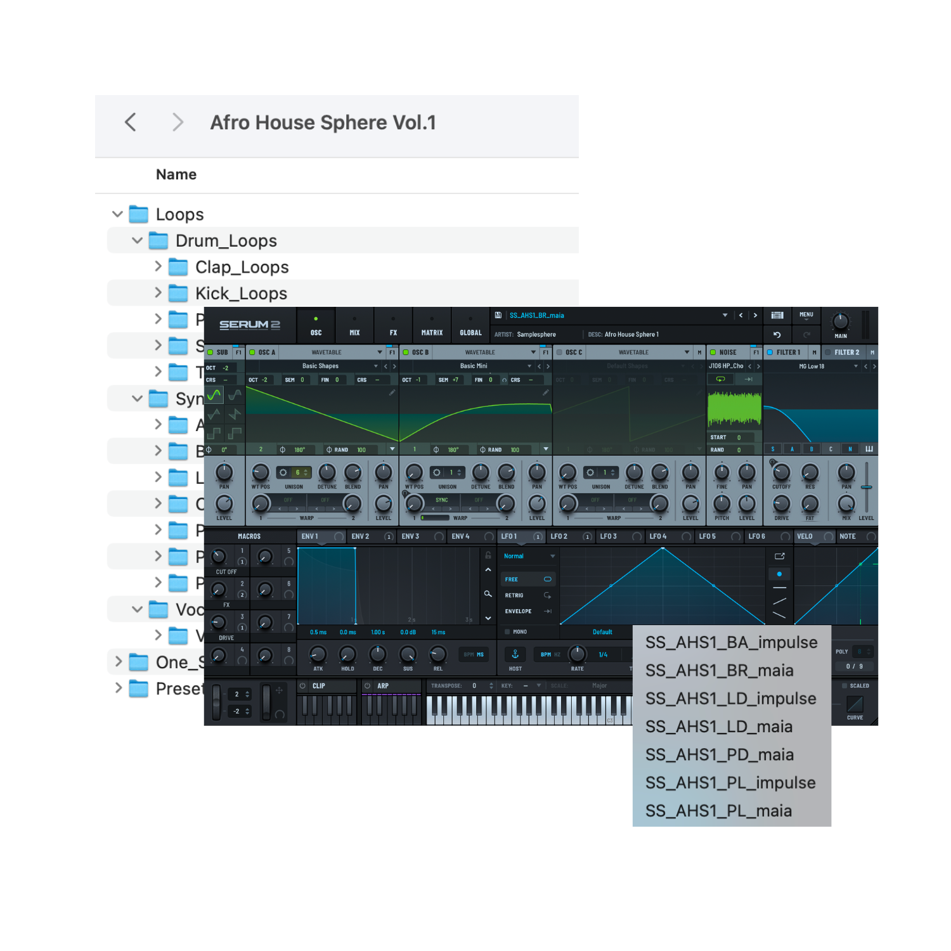Viewport: 951px width, 951px height.
Task: Select the sine wave sub oscillator shape
Action: click(214, 395)
